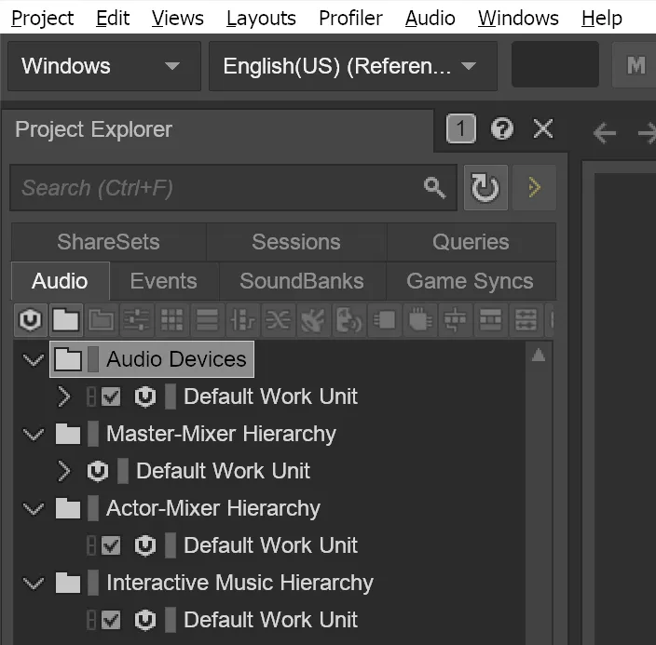Click the shuffle-arrows Random Container toolbar icon
The image size is (656, 645).
[278, 321]
